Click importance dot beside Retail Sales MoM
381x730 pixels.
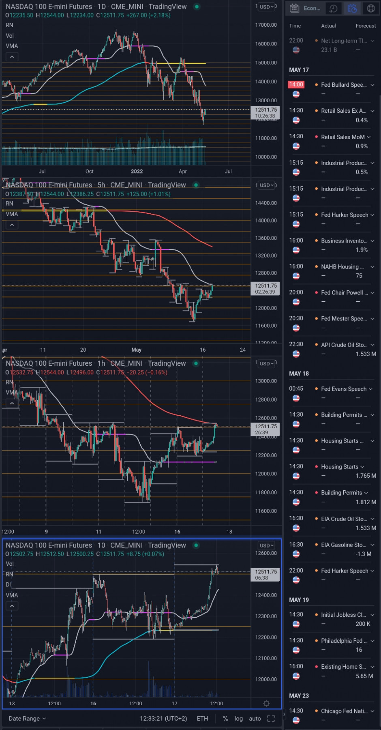click(316, 137)
